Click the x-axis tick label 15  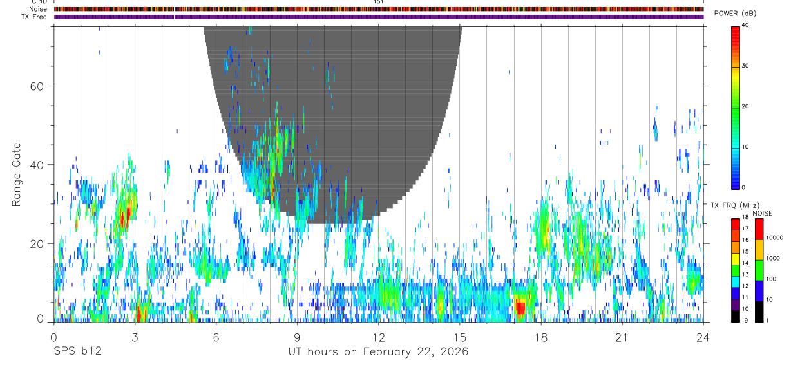(460, 337)
